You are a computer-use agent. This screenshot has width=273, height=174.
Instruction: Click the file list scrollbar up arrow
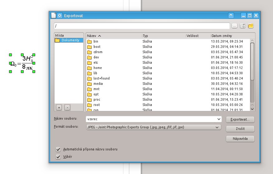point(252,41)
